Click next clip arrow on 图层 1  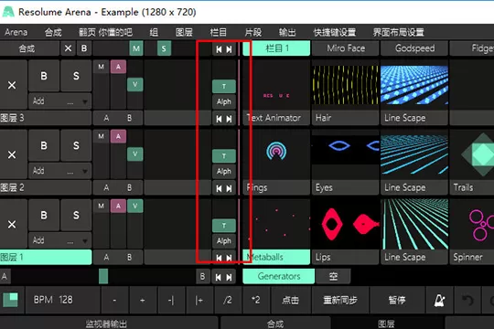tap(230, 258)
